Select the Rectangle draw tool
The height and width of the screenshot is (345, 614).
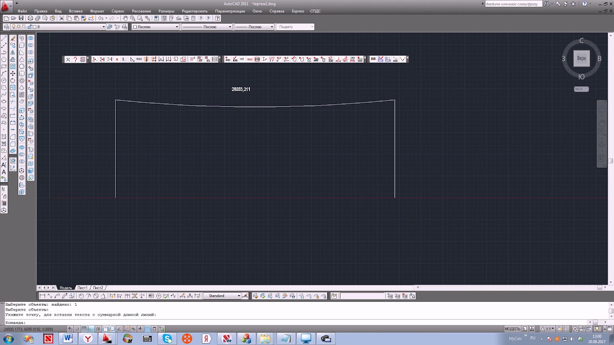coord(4,66)
